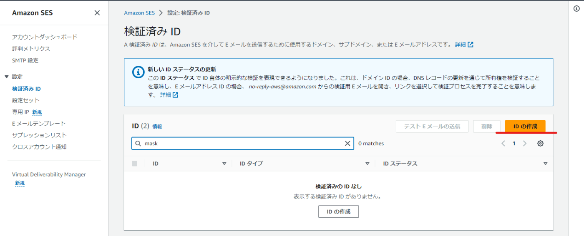This screenshot has height=236, width=584.
Task: Open サプレッションリスト in sidebar
Action: pyautogui.click(x=39, y=135)
